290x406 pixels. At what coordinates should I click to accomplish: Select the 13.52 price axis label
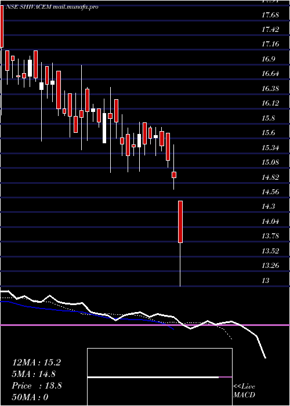(x=270, y=251)
